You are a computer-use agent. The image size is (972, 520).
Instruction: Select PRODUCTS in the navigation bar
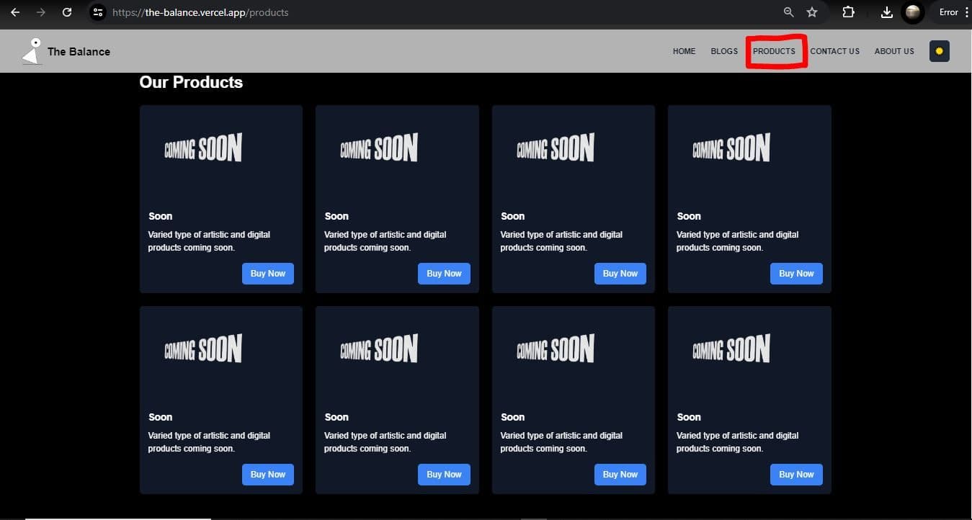pyautogui.click(x=774, y=51)
